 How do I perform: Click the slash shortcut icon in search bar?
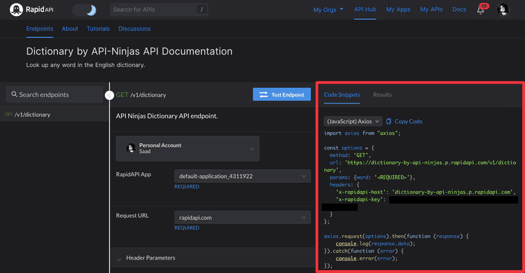point(202,10)
